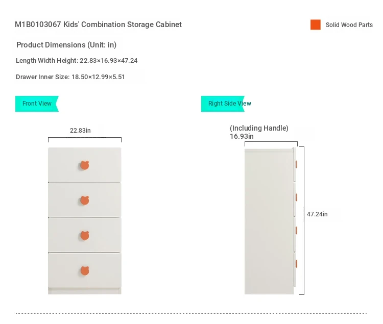Click the third orange handle in side view
Image resolution: width=383 pixels, height=324 pixels.
296,230
